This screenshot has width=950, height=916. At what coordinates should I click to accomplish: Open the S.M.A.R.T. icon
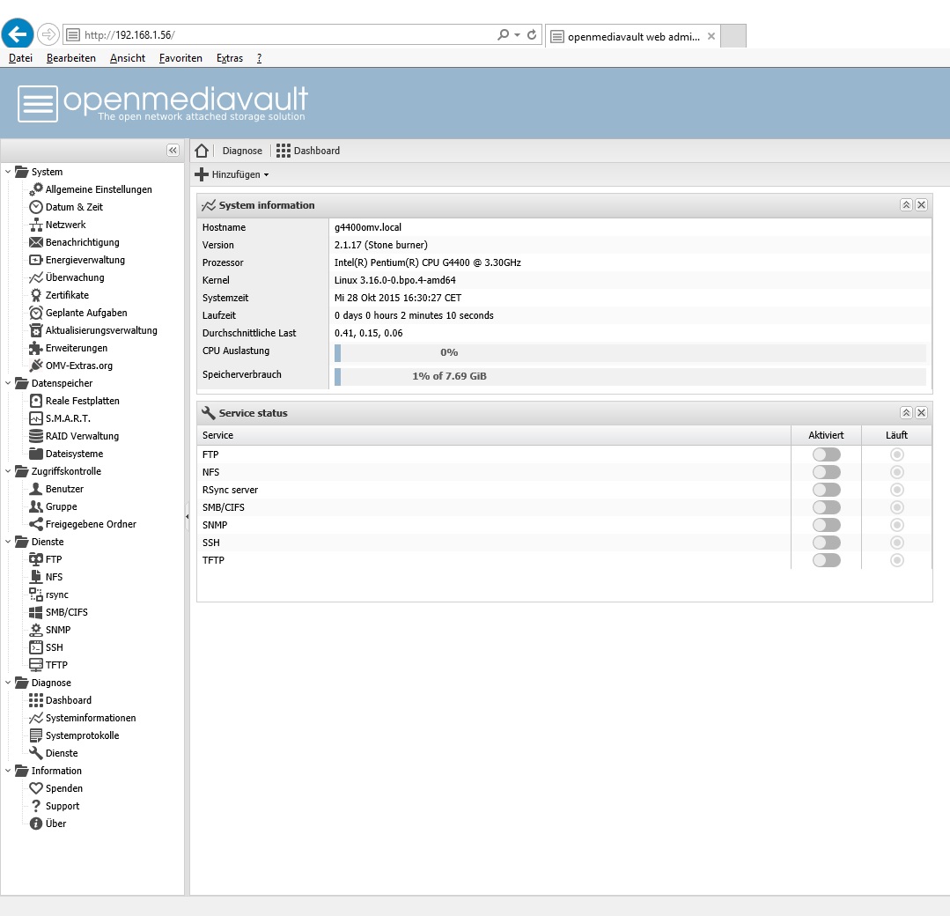36,418
